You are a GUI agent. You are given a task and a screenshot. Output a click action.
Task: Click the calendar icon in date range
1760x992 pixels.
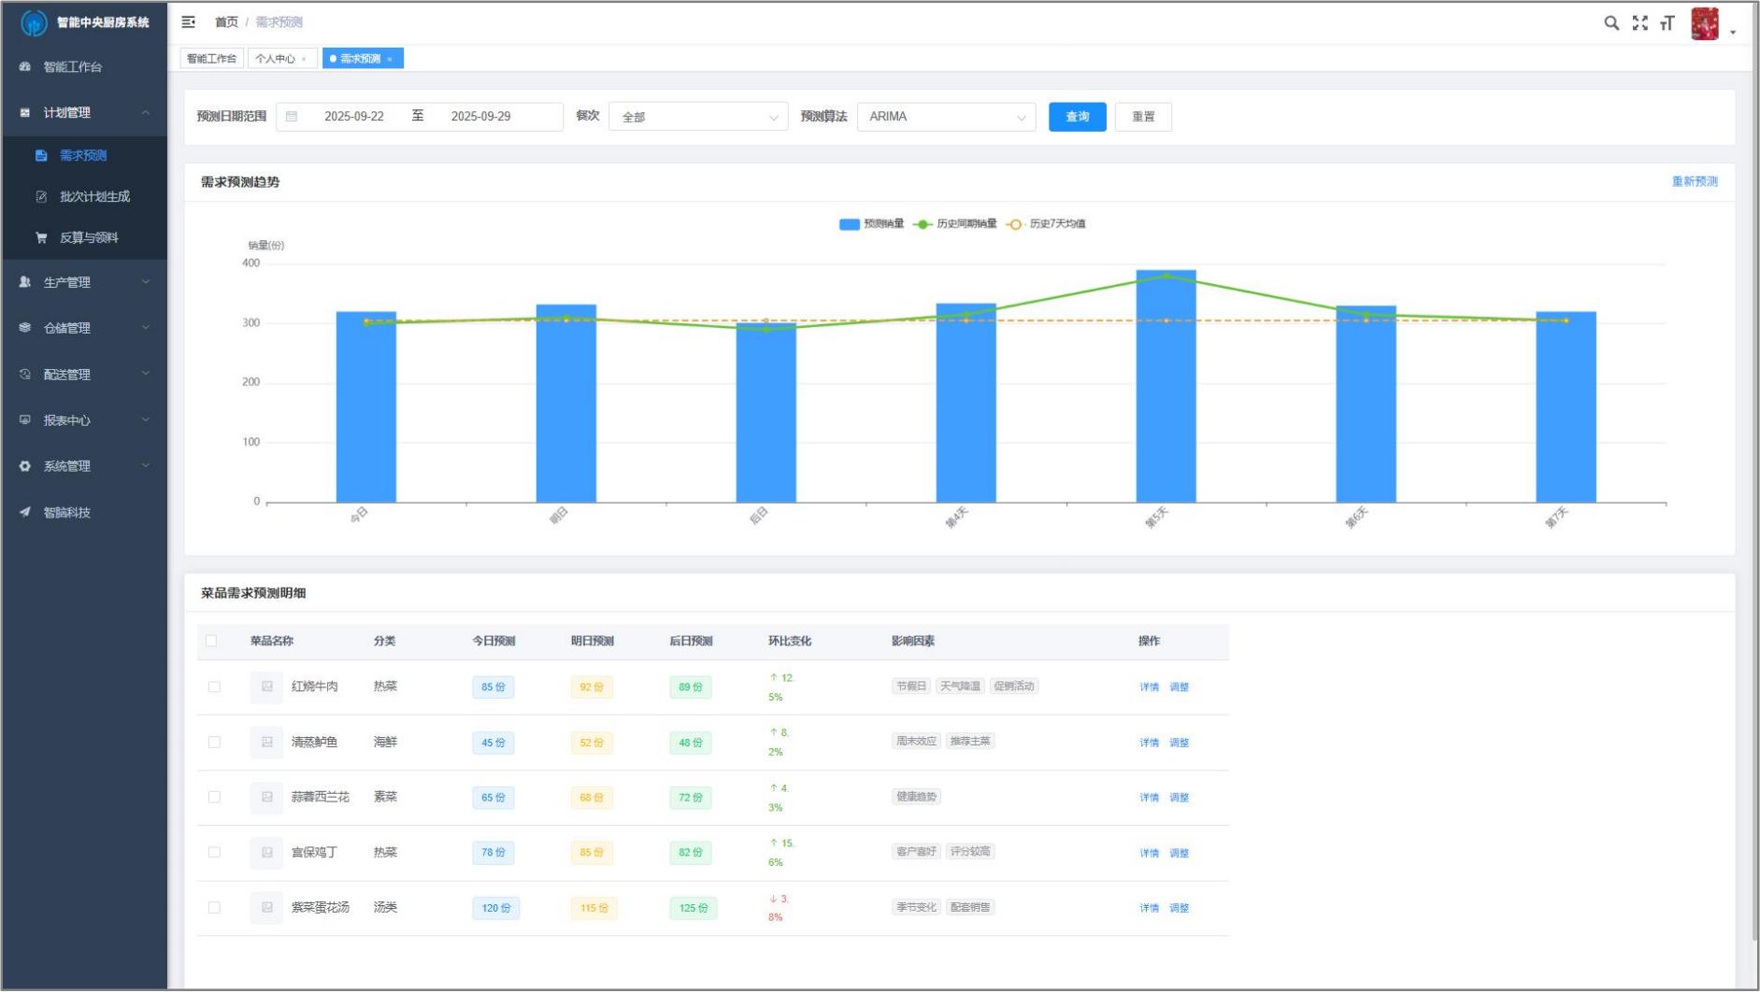point(292,117)
